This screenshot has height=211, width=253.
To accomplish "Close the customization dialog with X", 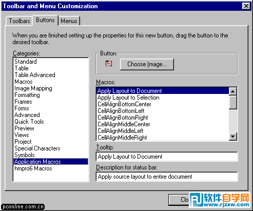I will click(246, 6).
